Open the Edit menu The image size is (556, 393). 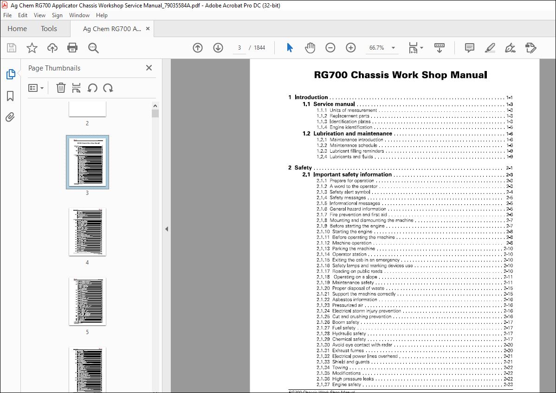(x=23, y=15)
